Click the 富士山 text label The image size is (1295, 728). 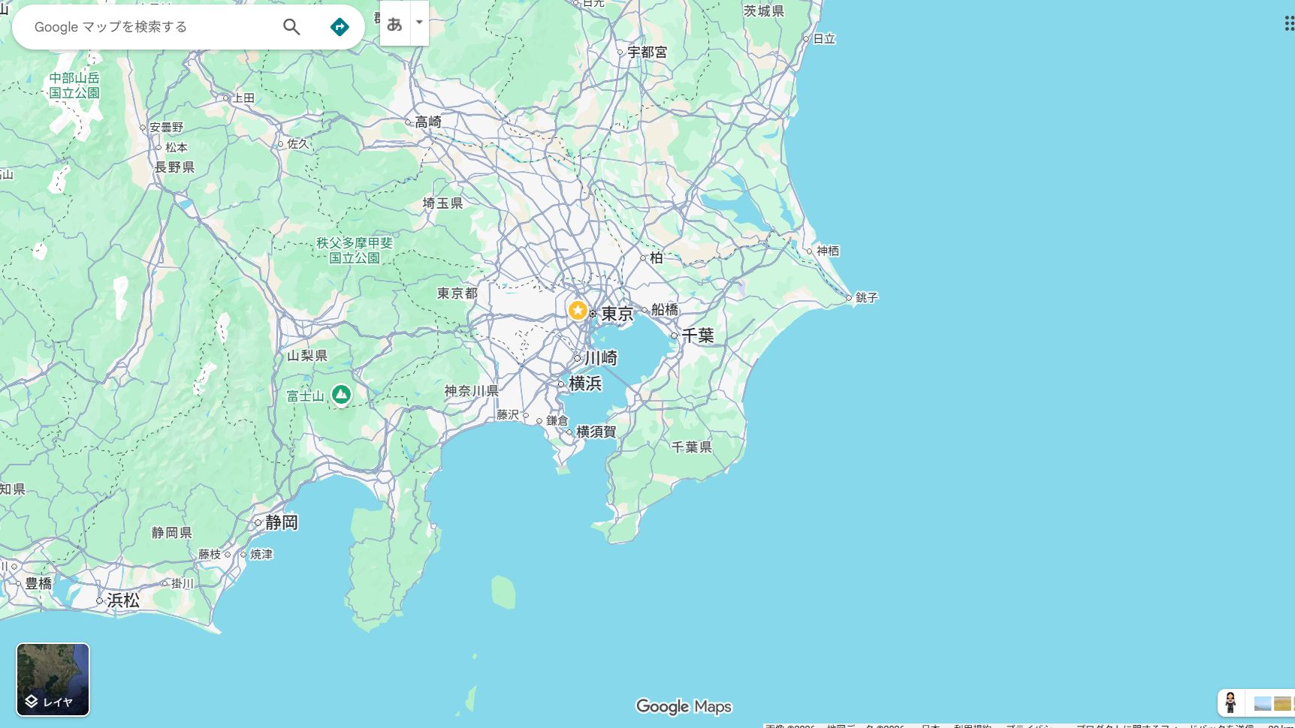pos(305,396)
